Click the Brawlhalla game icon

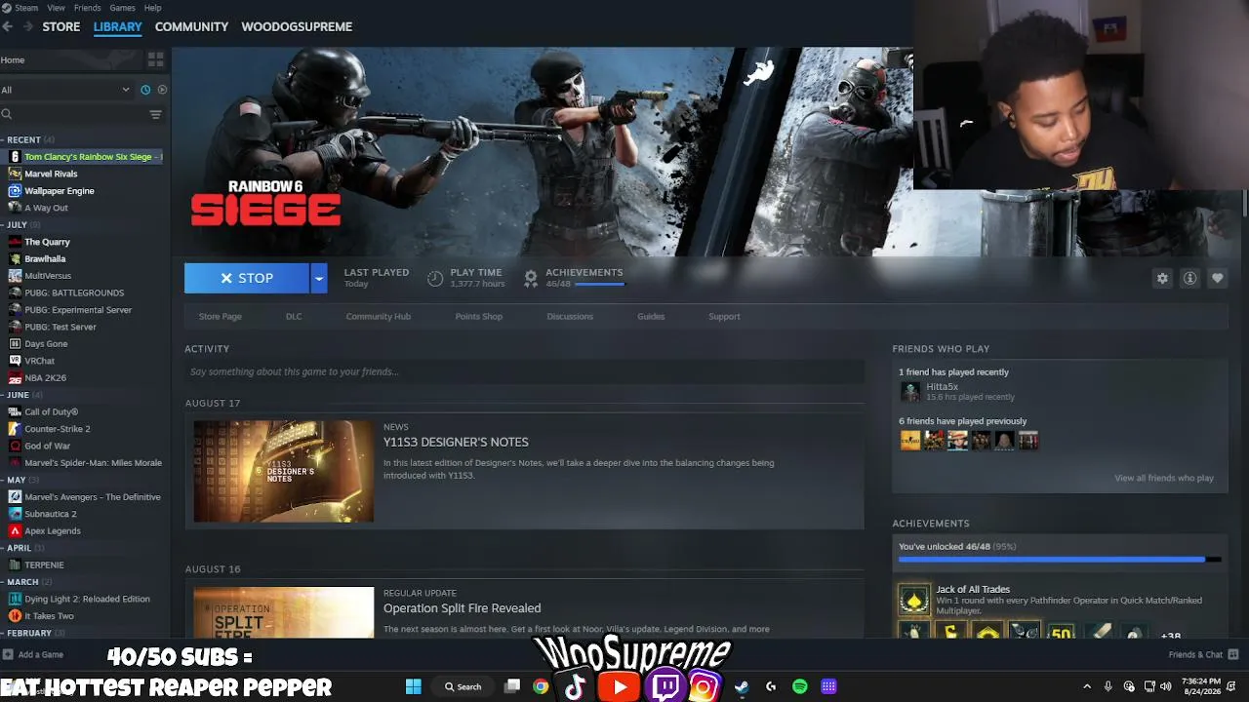point(15,259)
